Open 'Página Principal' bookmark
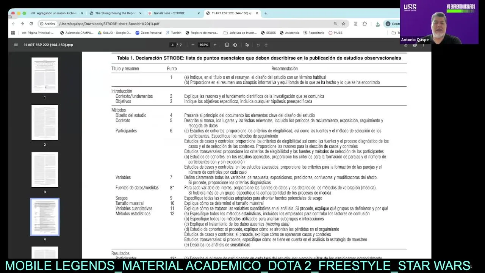Screen dimensions: 485x273 [38, 33]
